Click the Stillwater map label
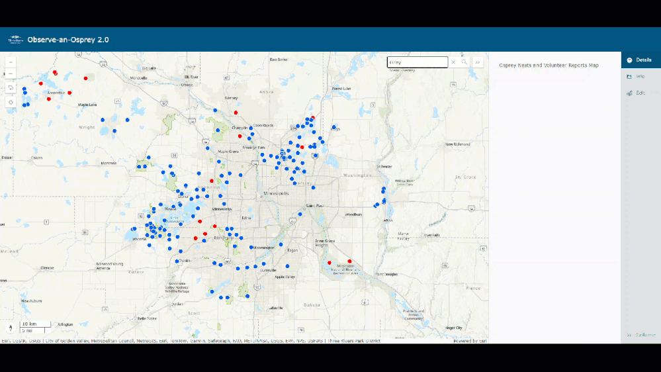 click(x=384, y=167)
